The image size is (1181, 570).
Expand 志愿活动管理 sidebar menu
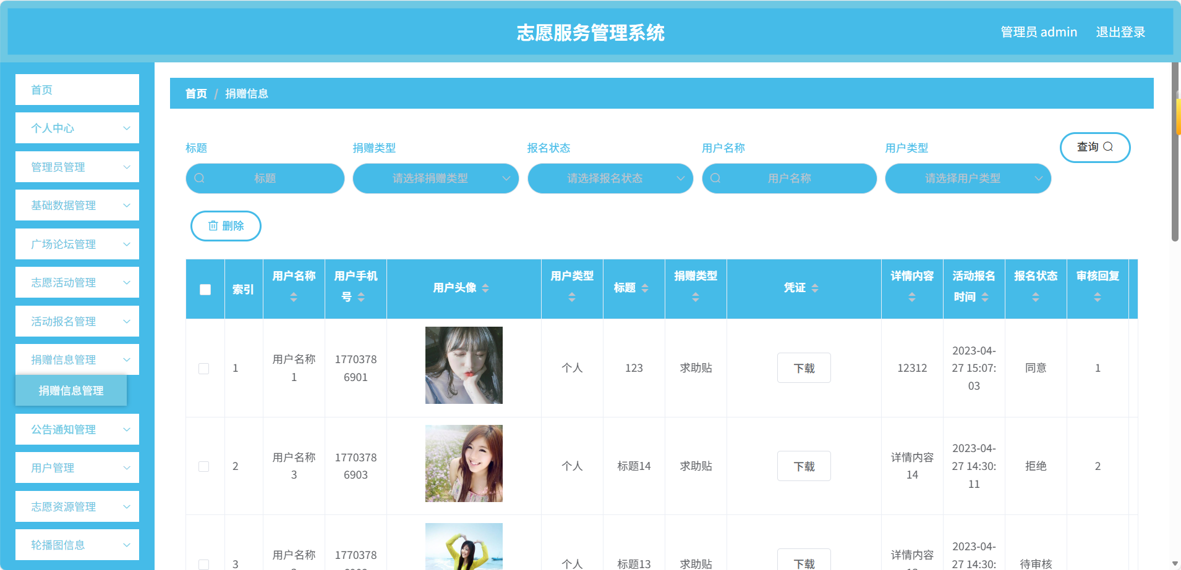(x=77, y=282)
